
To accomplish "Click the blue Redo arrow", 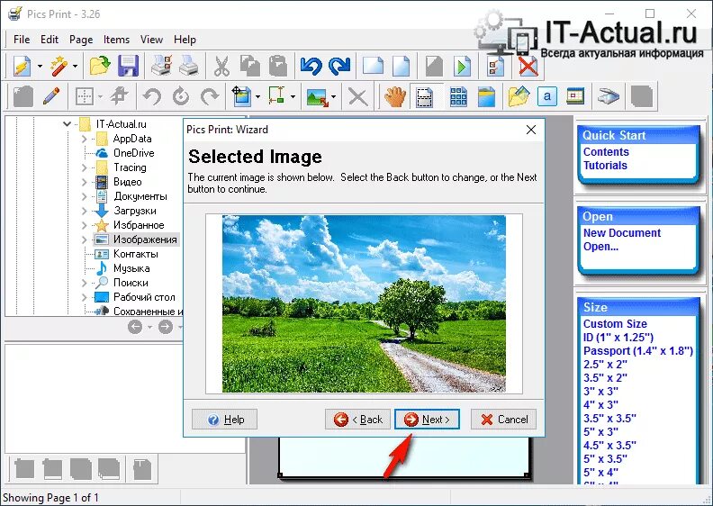I will (x=339, y=67).
